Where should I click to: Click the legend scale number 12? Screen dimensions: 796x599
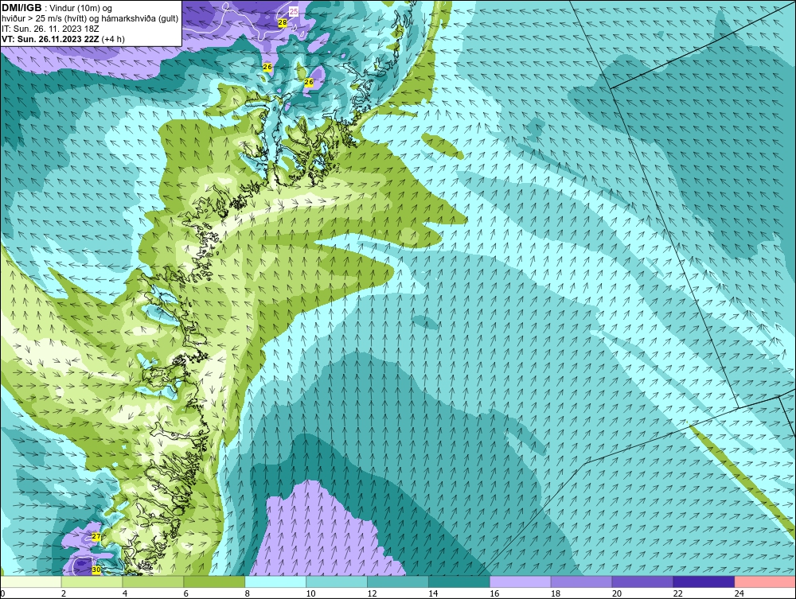(372, 593)
